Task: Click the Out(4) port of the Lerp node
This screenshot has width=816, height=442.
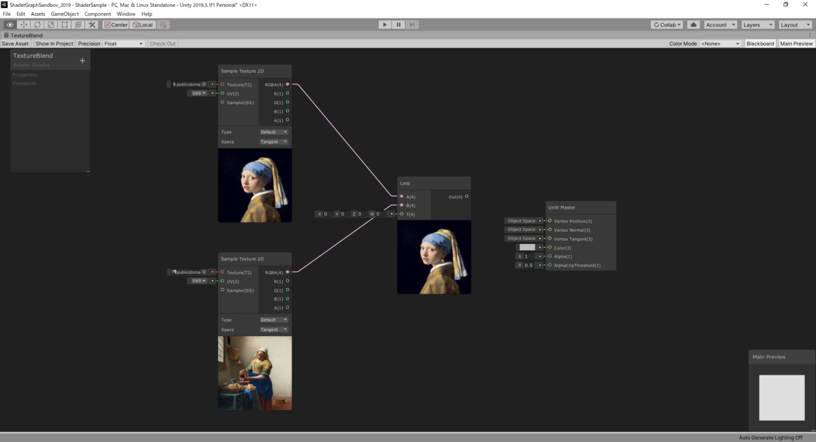Action: click(466, 197)
